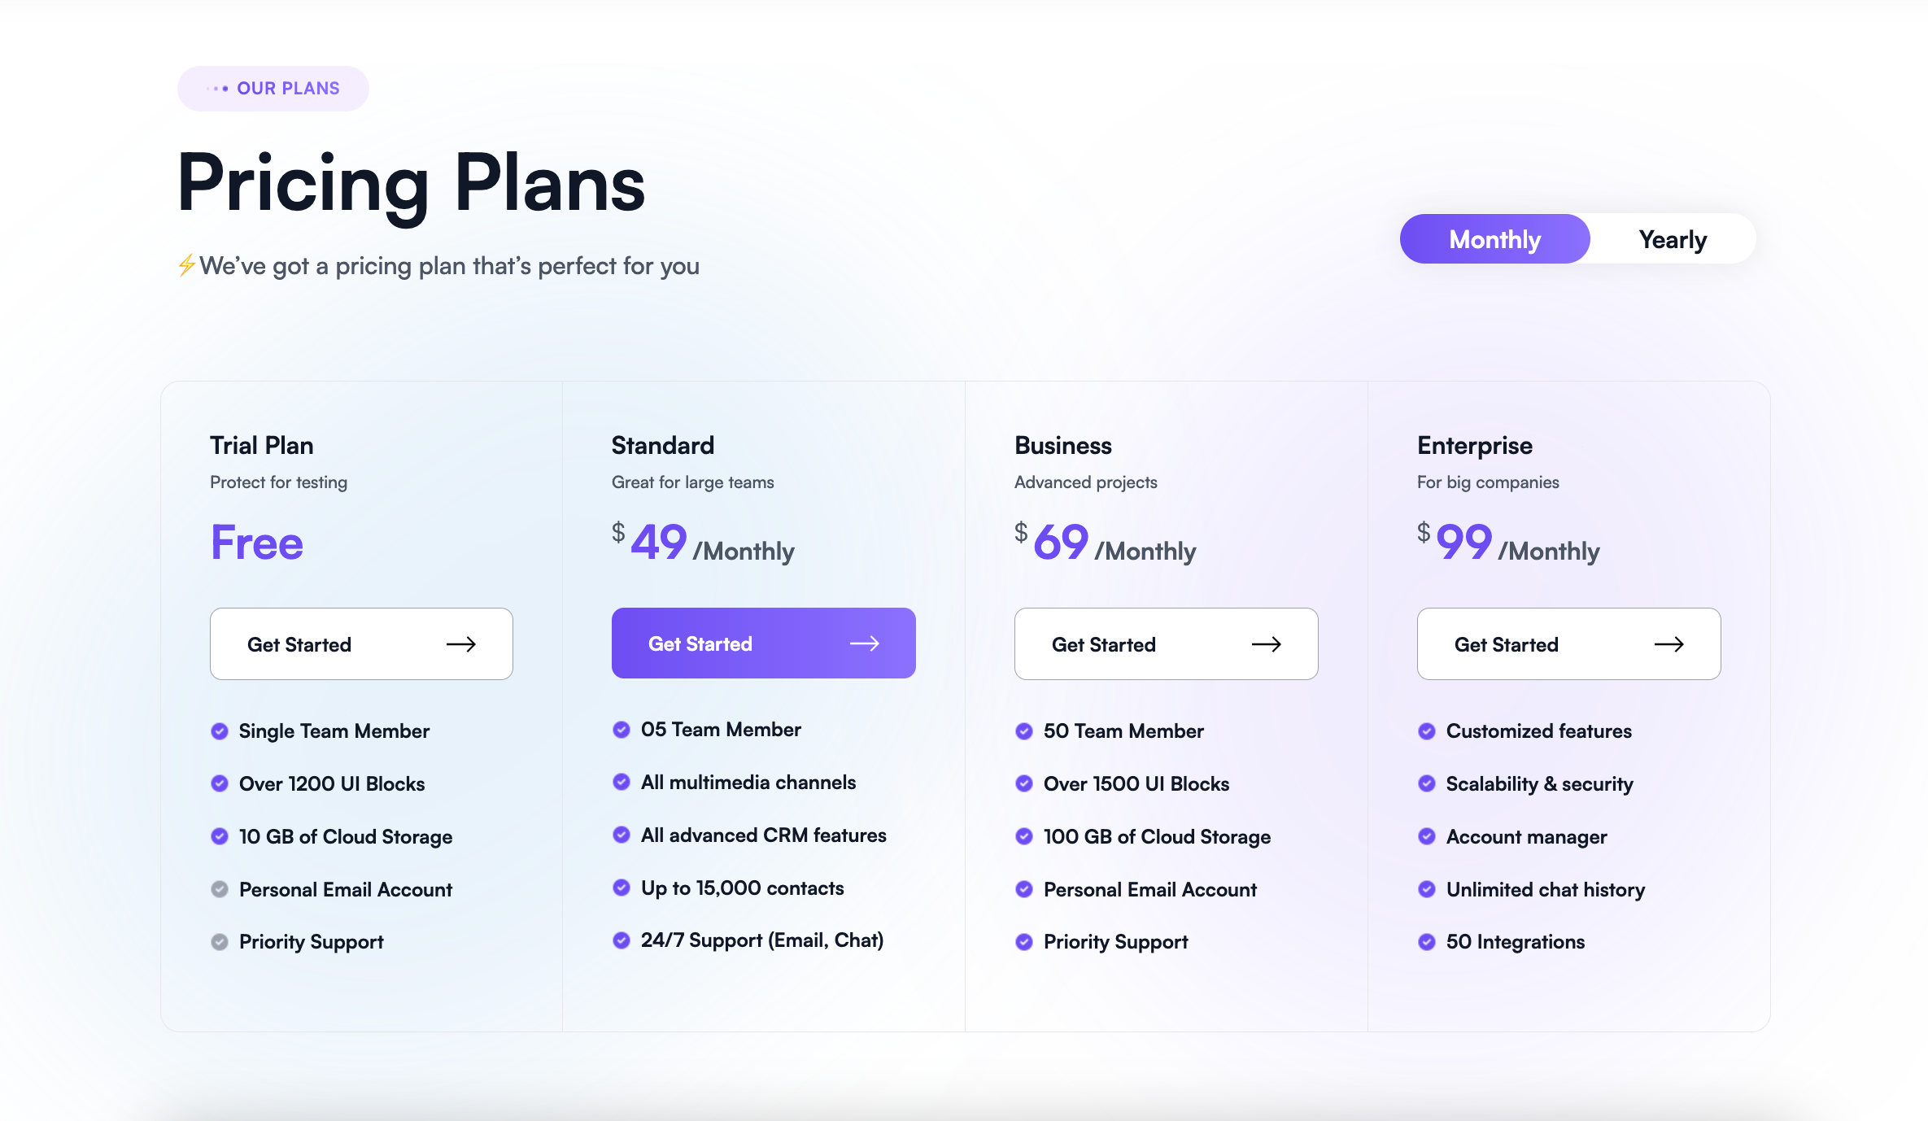The image size is (1928, 1121).
Task: Select Monthly billing option
Action: tap(1494, 239)
